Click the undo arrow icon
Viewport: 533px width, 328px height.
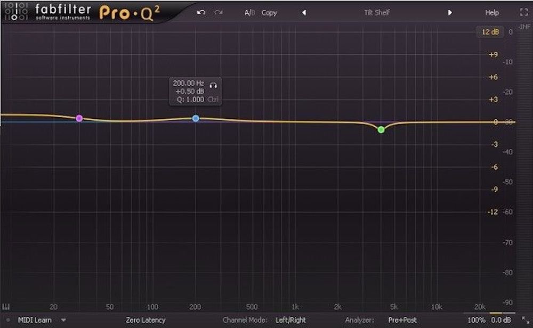[x=201, y=12]
